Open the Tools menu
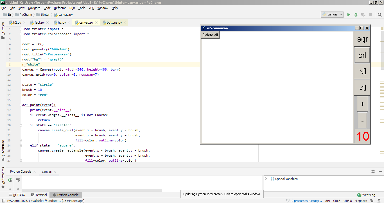The width and height of the screenshot is (384, 203). coord(82,8)
